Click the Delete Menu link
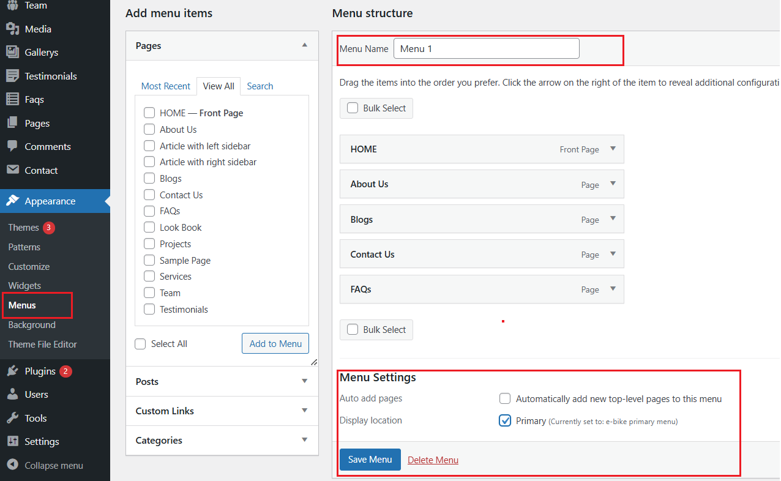This screenshot has width=781, height=481. point(433,460)
